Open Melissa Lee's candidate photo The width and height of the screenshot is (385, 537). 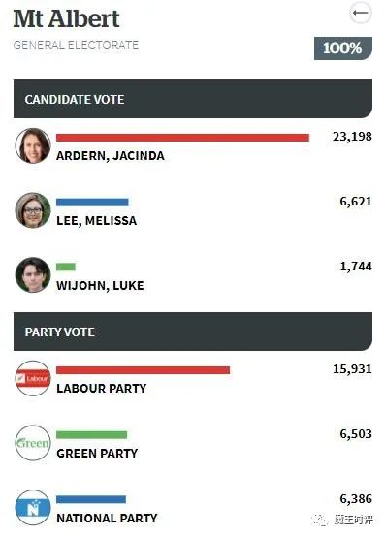pyautogui.click(x=33, y=210)
